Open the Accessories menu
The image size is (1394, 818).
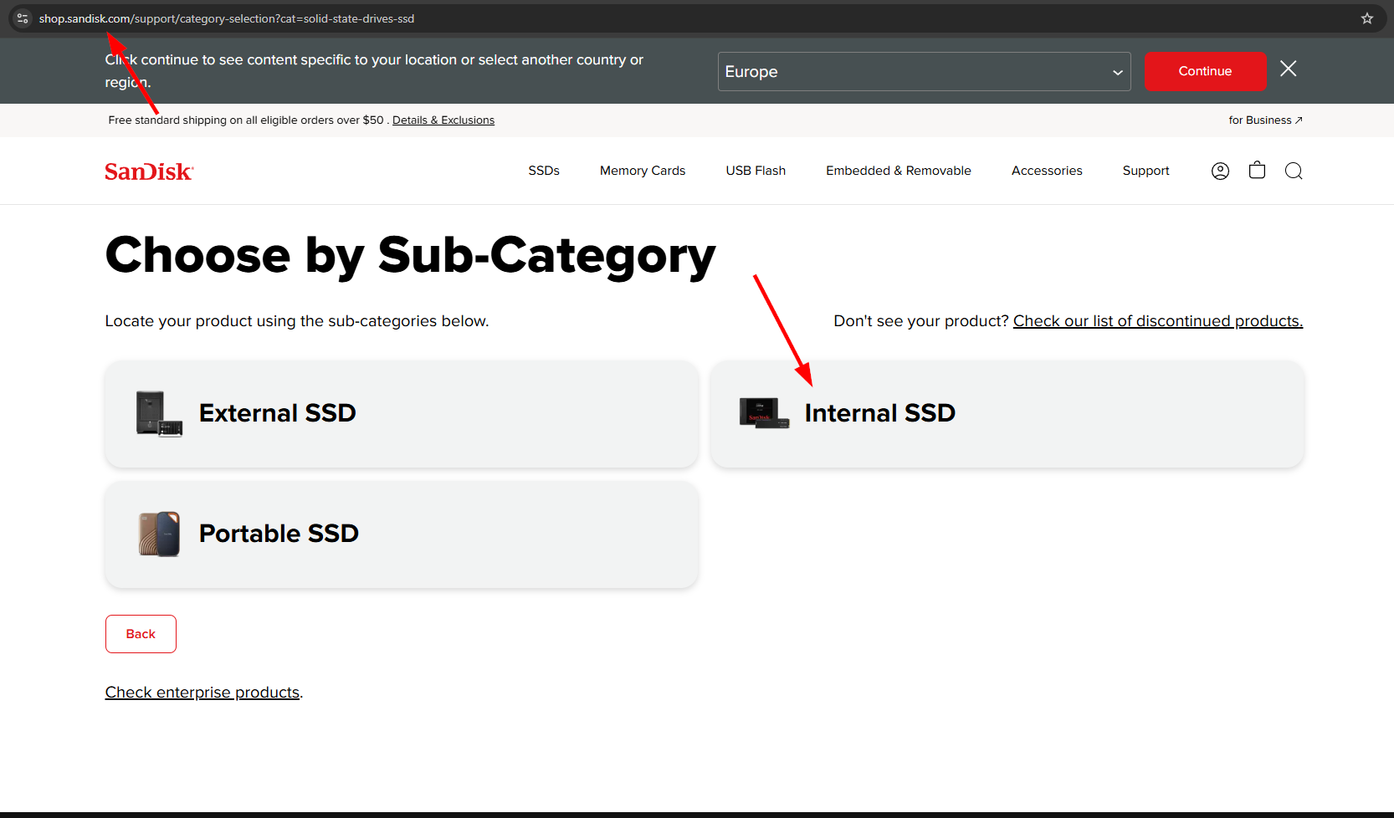click(x=1047, y=171)
